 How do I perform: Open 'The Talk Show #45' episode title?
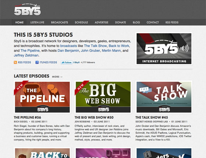152,117
